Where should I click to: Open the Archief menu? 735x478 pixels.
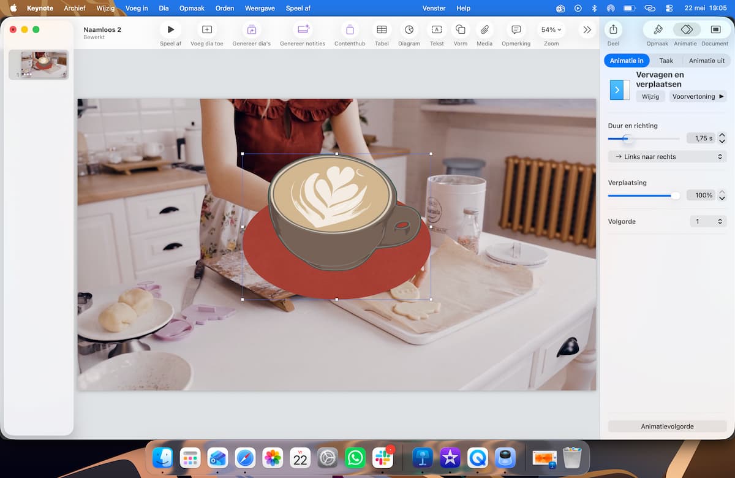75,8
